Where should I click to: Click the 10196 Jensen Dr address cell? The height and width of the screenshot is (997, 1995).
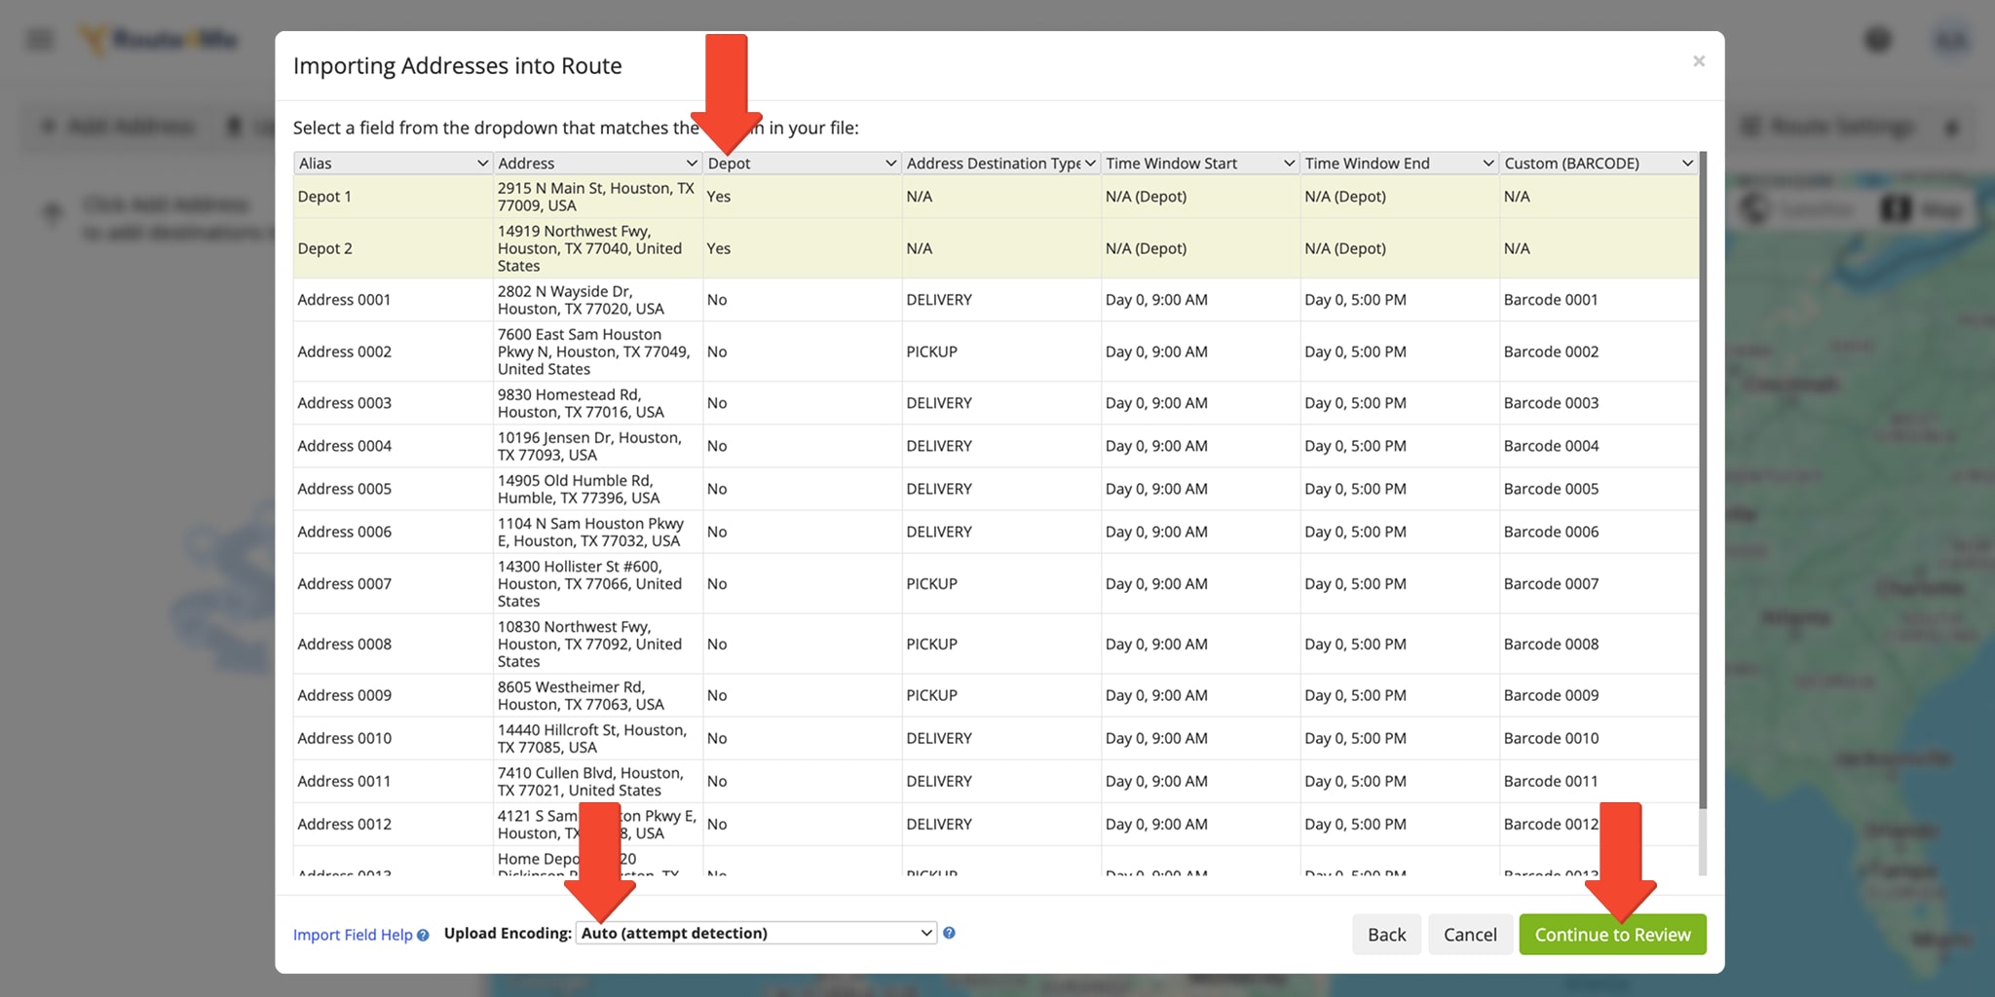597,446
